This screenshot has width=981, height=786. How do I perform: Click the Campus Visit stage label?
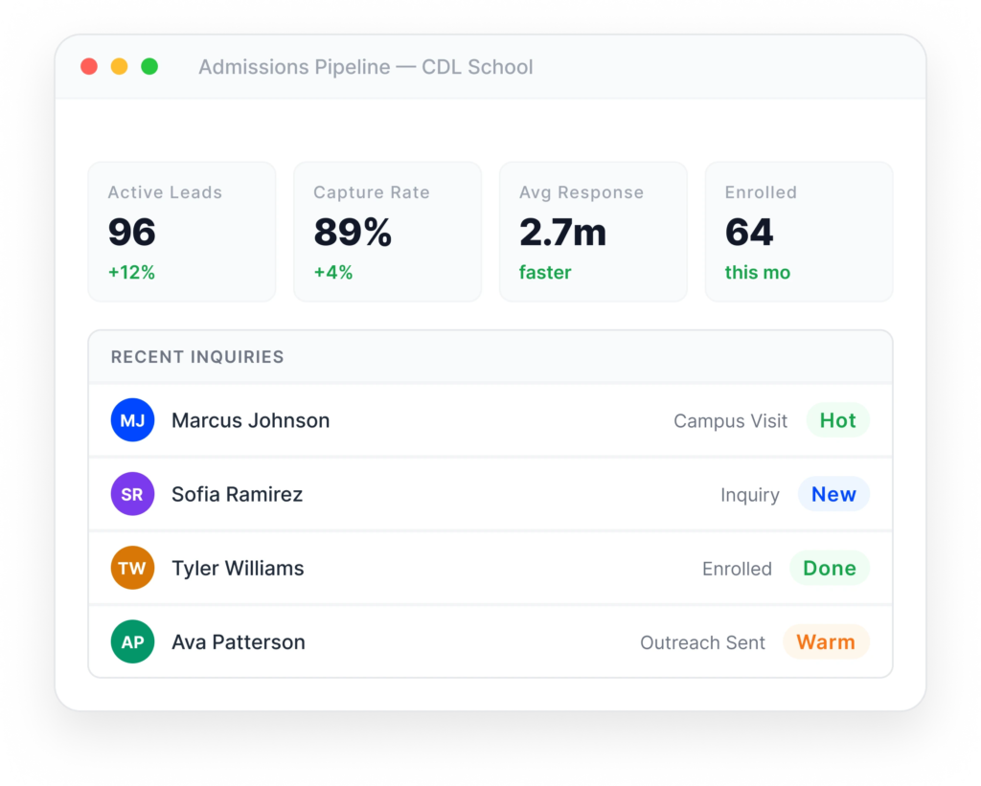pyautogui.click(x=730, y=421)
